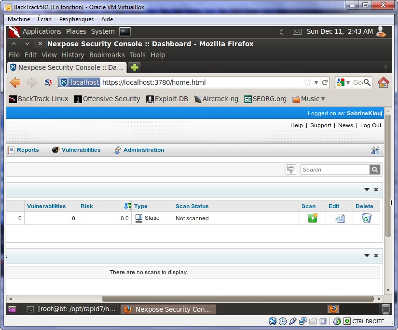Image resolution: width=398 pixels, height=330 pixels.
Task: Click VirtualBox network status icon
Action: tap(302, 321)
